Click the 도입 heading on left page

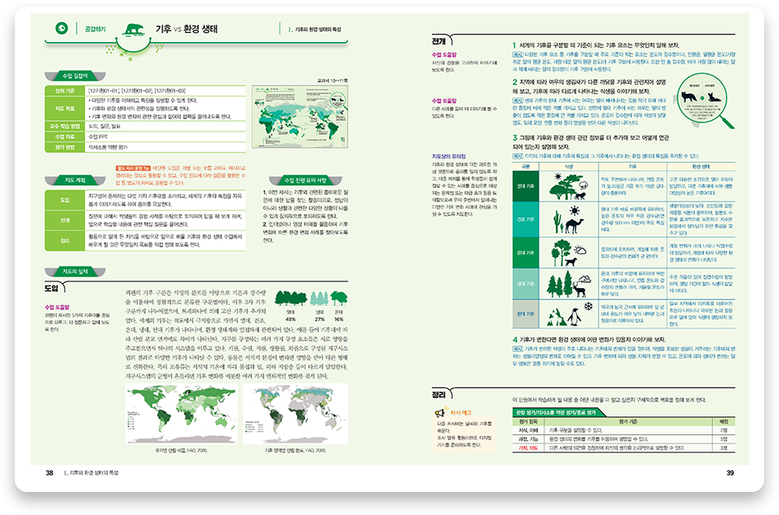pos(52,288)
